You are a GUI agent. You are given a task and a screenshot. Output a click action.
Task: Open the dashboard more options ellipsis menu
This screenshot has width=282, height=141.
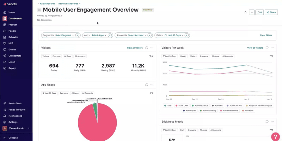[x=251, y=12]
